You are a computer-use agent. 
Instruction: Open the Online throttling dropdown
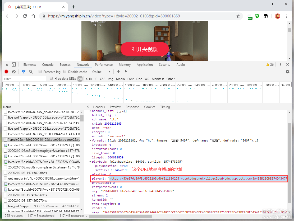coord(101,72)
